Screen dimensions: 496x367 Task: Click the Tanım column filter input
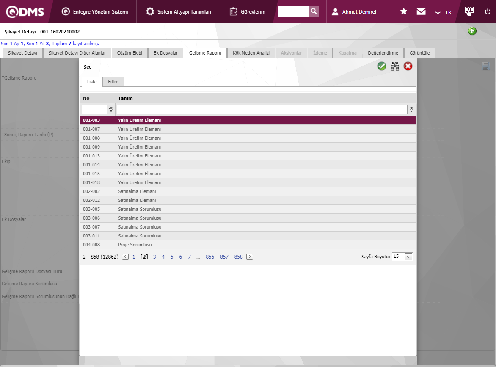[262, 110]
